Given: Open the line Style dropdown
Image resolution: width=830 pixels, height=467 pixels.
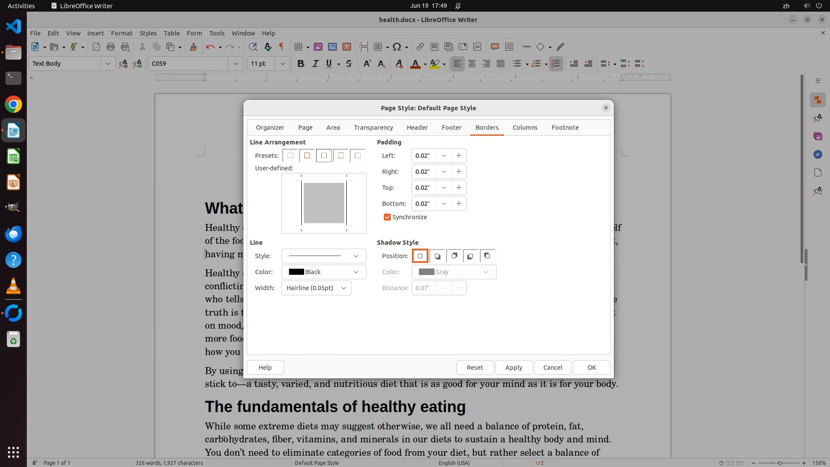Looking at the screenshot, I should 323,256.
